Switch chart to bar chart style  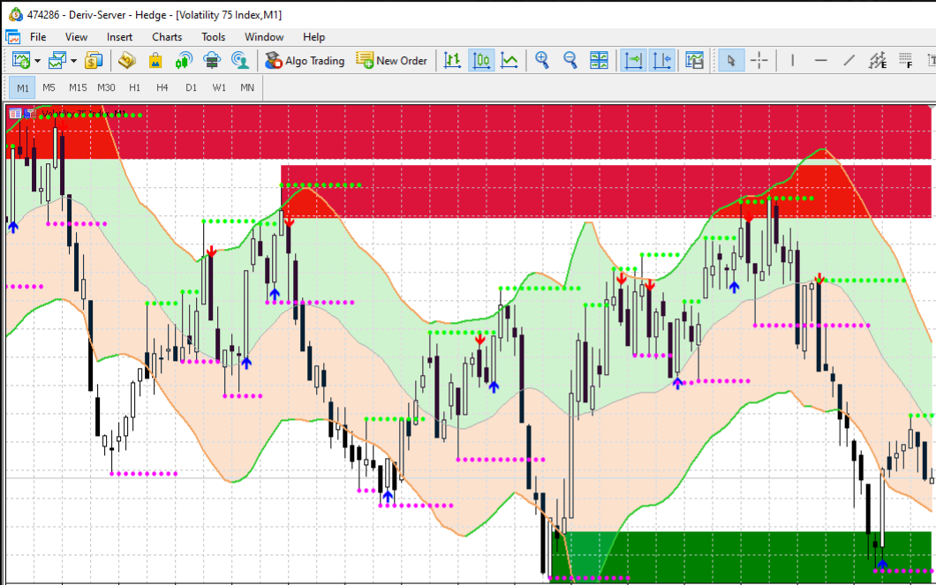pyautogui.click(x=452, y=60)
